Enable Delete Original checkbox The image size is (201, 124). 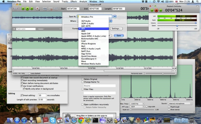(x=82, y=79)
